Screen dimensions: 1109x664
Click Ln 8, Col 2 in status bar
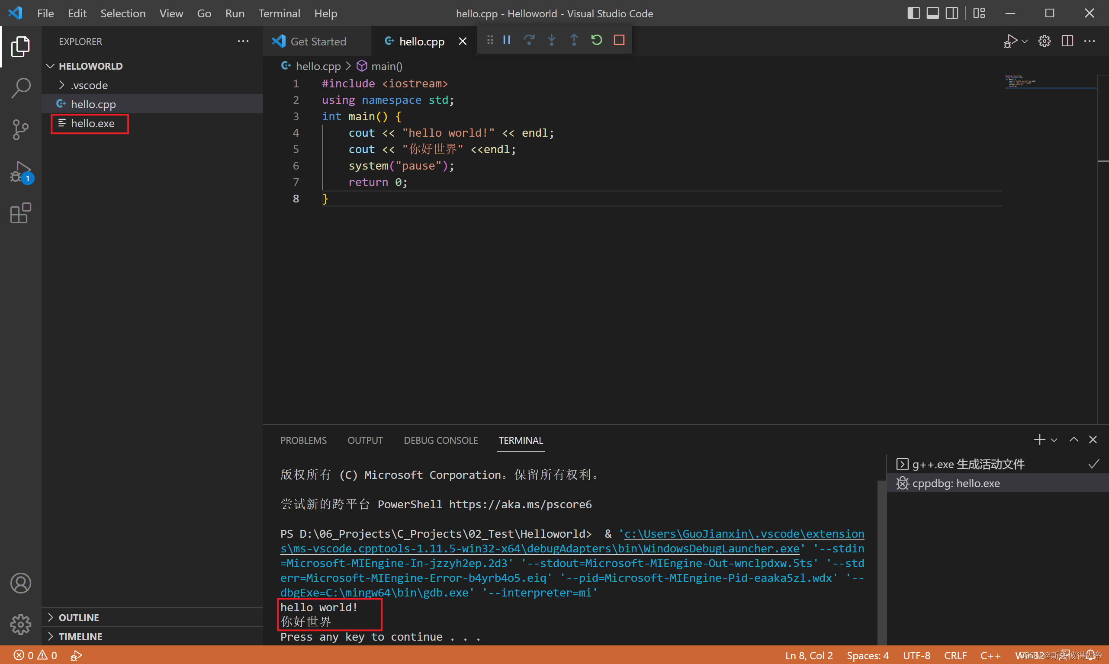click(x=809, y=655)
